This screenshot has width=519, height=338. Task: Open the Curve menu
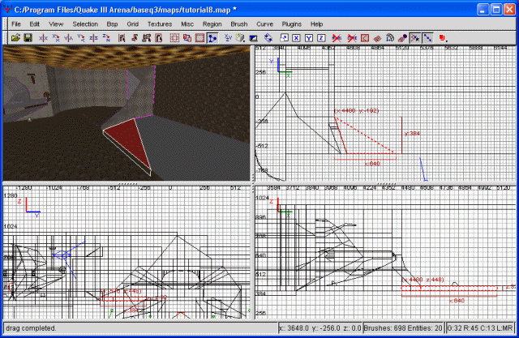tap(265, 24)
